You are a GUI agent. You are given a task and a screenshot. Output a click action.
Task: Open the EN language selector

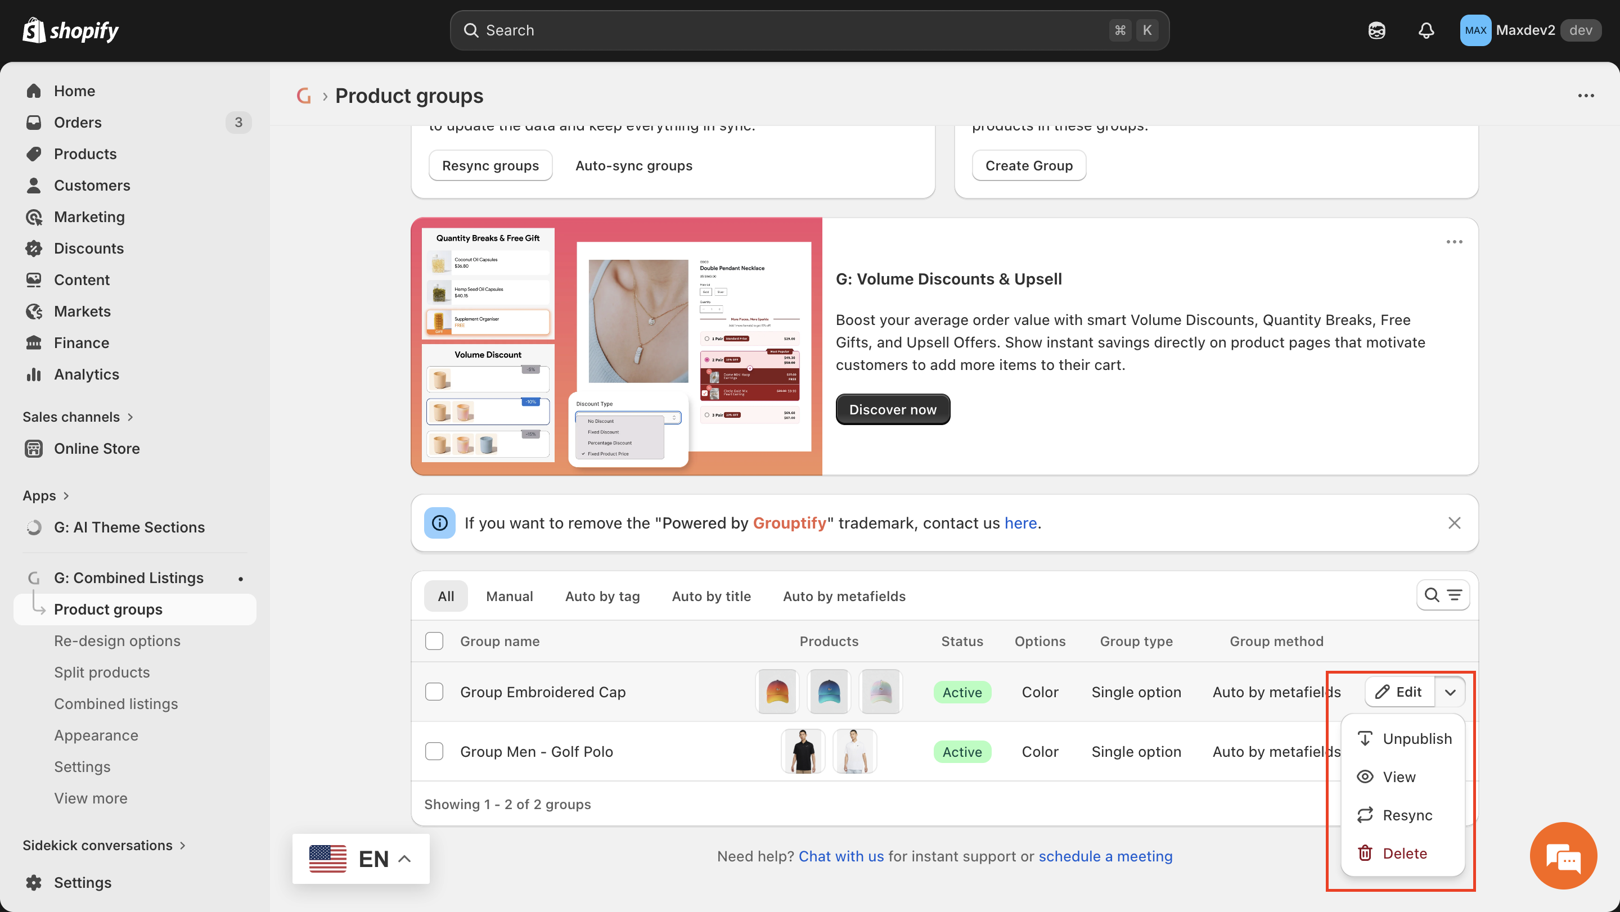361,859
